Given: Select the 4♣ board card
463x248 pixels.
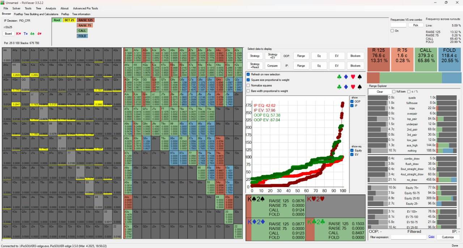Looking at the screenshot, I should (32, 34).
